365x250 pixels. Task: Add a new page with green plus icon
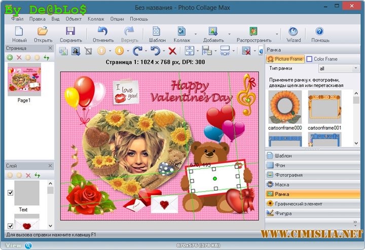10,58
